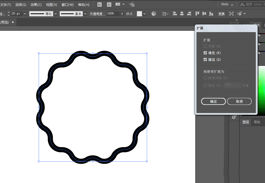
Task: Click the vertical align top icon
Action: 197,14
